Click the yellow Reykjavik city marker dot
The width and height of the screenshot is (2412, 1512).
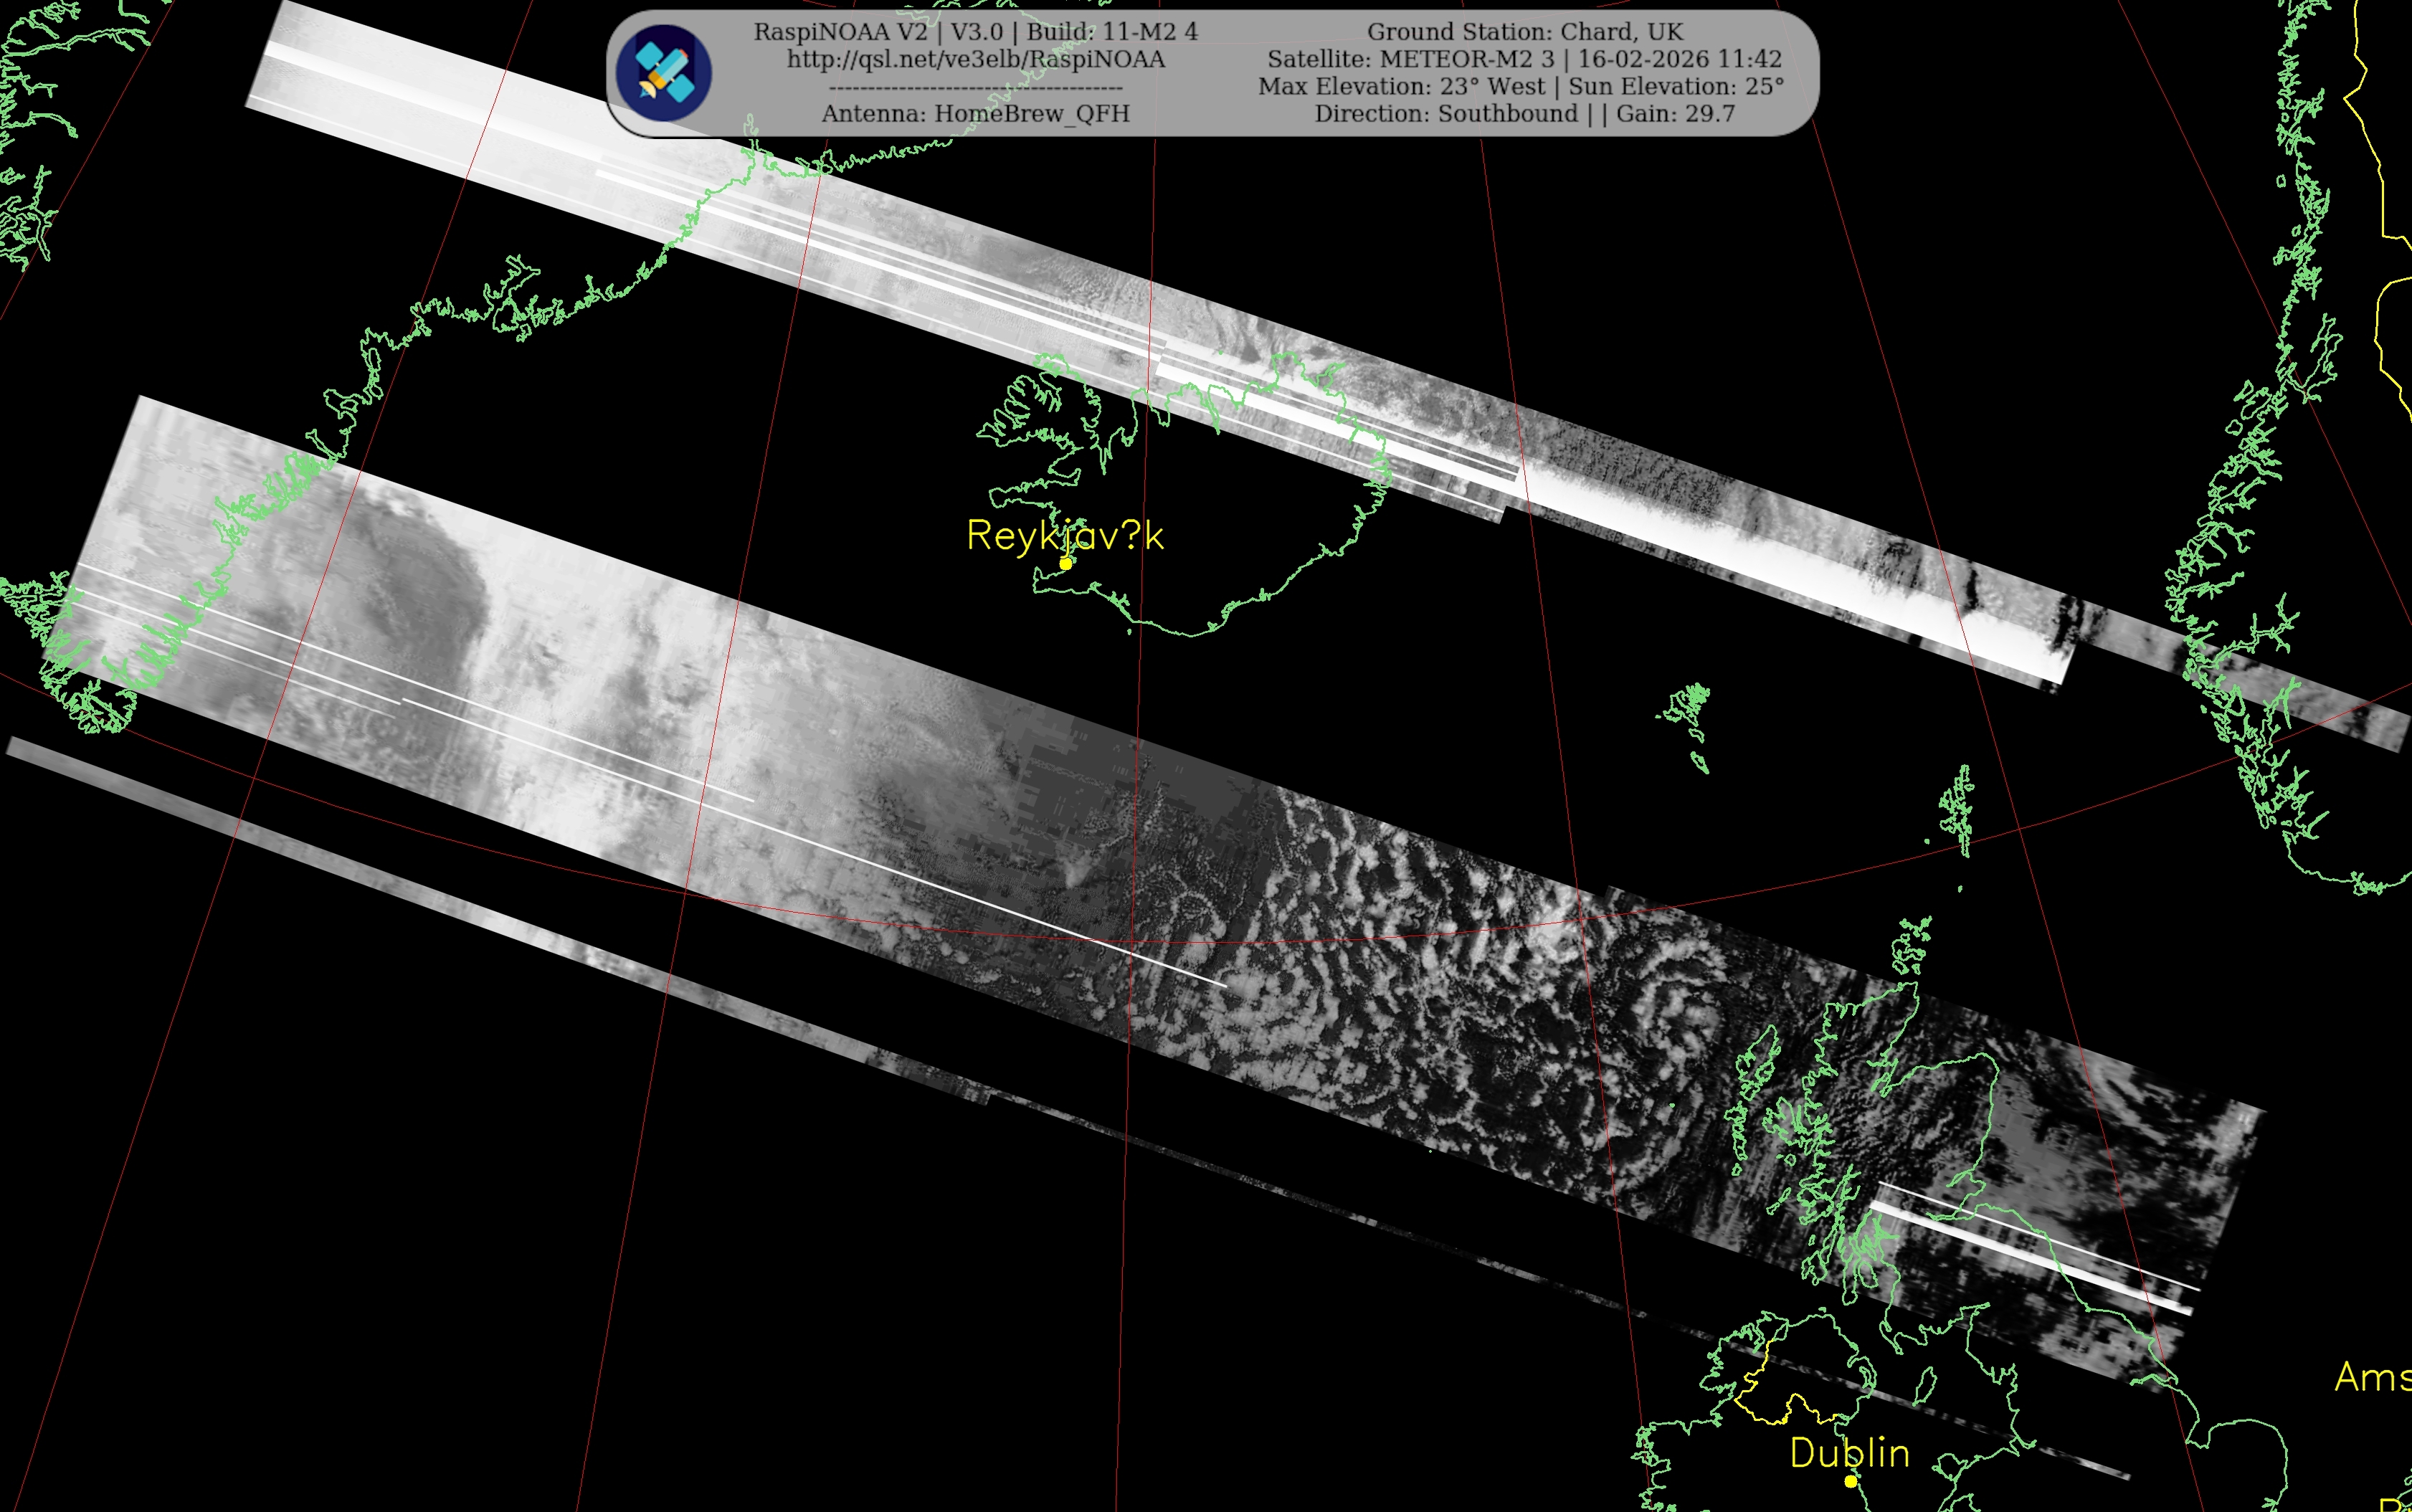(x=1066, y=564)
